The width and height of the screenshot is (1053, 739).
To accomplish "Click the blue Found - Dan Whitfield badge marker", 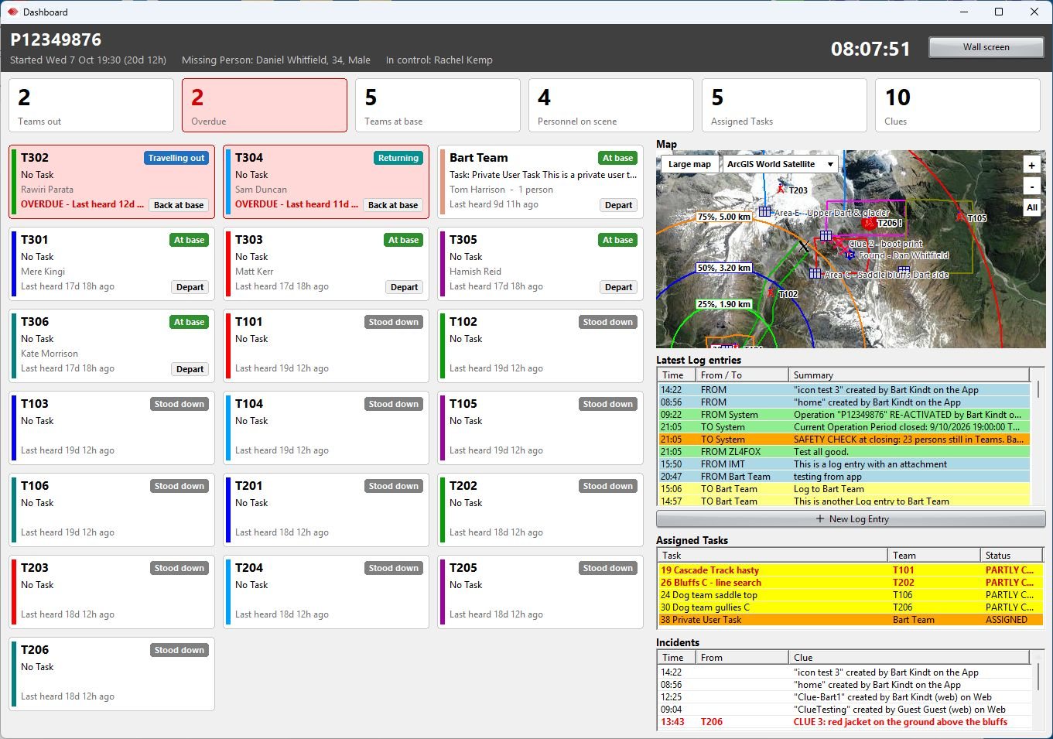I will point(850,254).
